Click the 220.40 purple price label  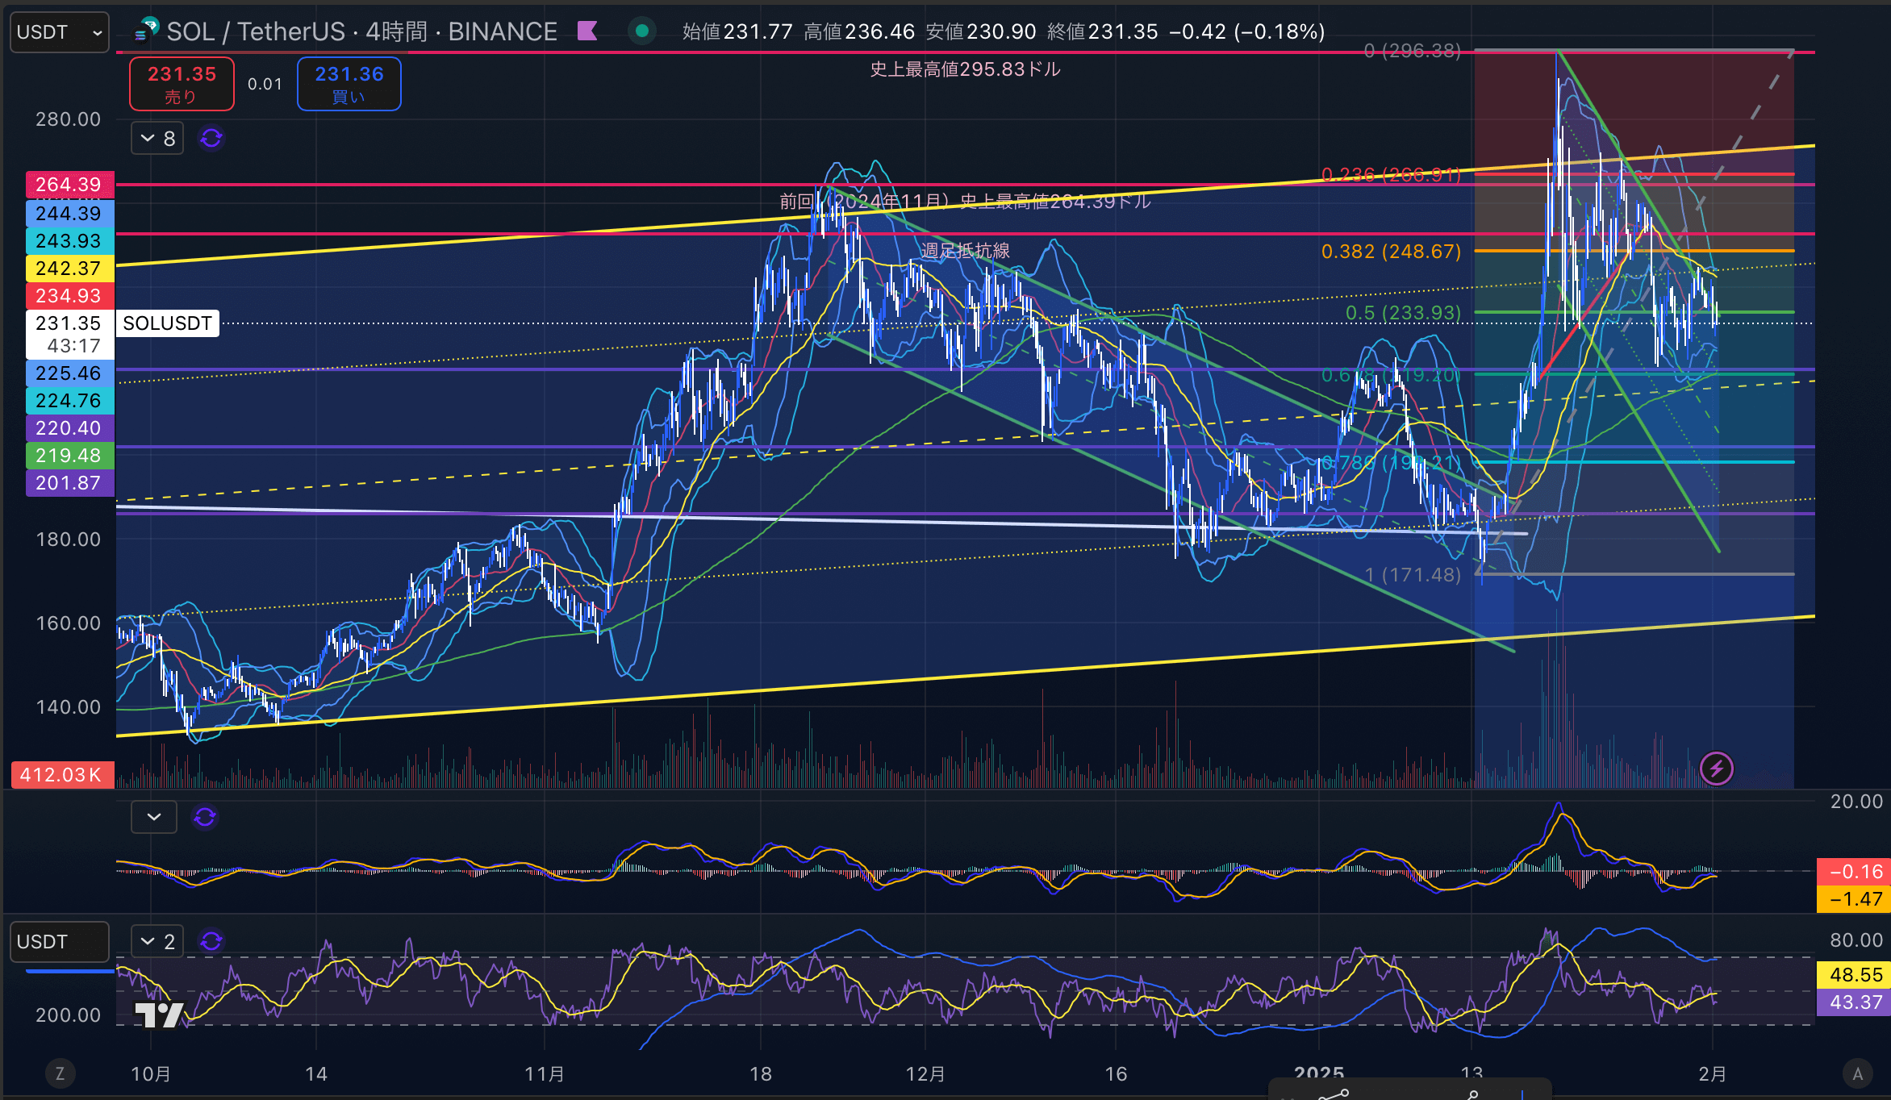(69, 428)
